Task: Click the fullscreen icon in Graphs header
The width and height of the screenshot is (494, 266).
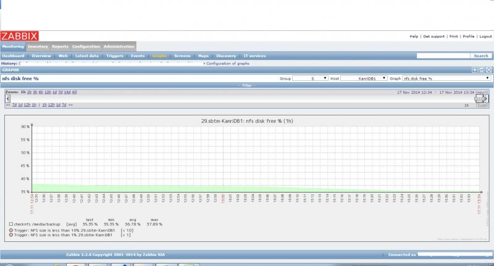Action: pyautogui.click(x=488, y=70)
